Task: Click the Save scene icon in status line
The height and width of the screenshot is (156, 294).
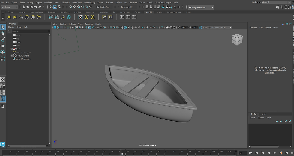Action: click(x=32, y=7)
